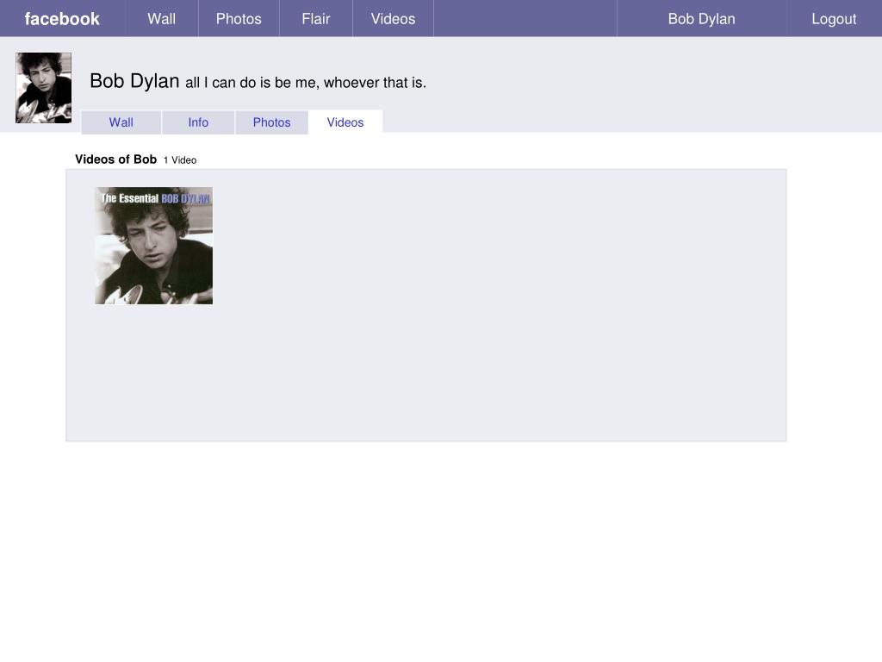Click the 'Videos of Bob' heading
The height and width of the screenshot is (662, 882).
[x=116, y=159]
